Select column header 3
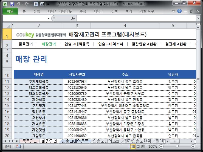The width and height of the screenshot is (203, 152). coord(77,26)
